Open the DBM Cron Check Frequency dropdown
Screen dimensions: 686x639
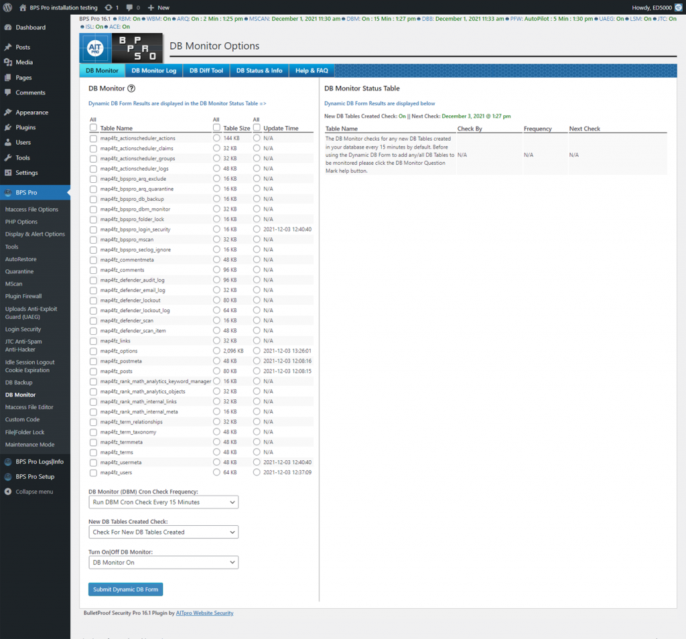[163, 502]
